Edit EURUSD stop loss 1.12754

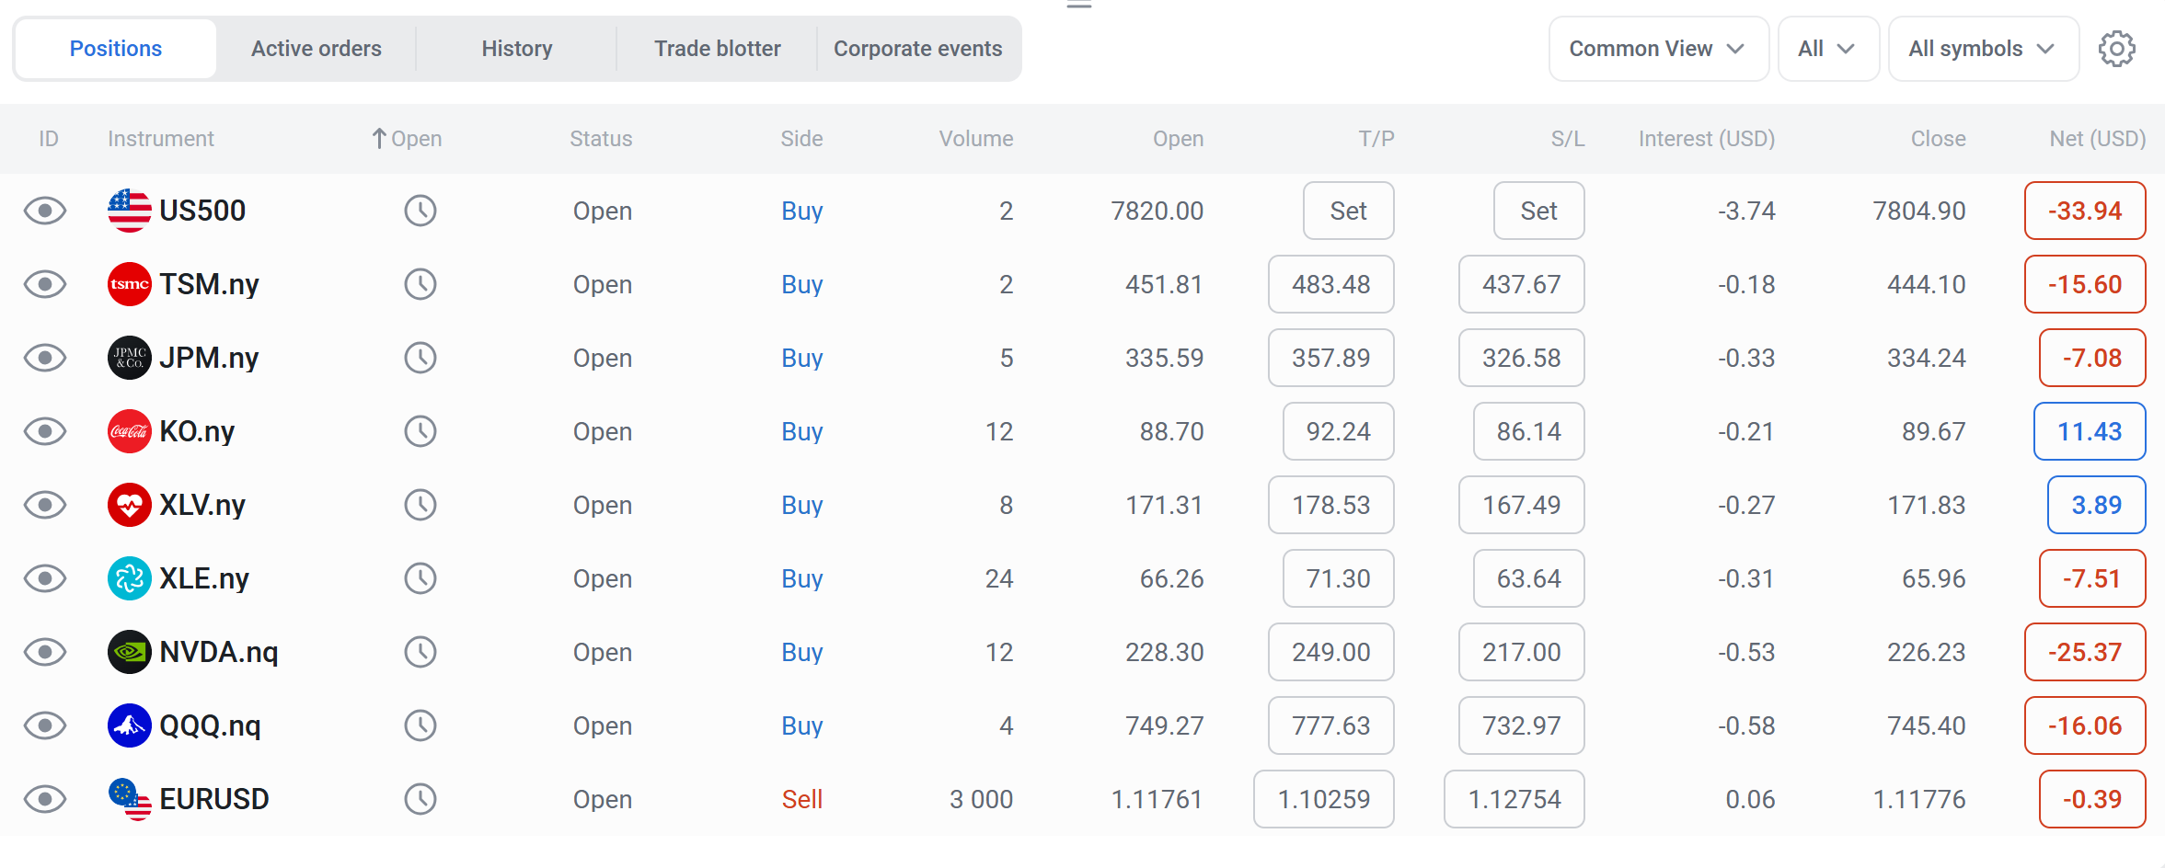pyautogui.click(x=1514, y=799)
